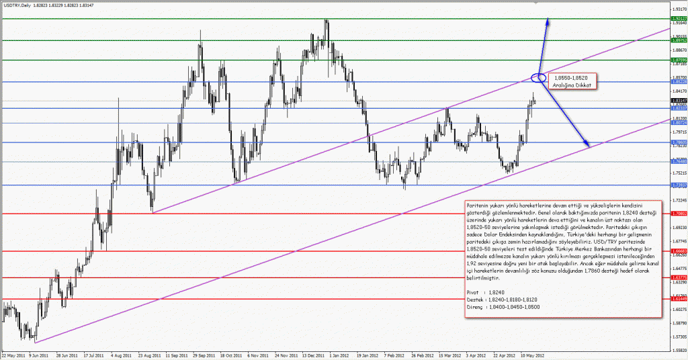Image resolution: width=688 pixels, height=360 pixels.
Task: Click the blue 1.85228 price level label
Action: (679, 81)
